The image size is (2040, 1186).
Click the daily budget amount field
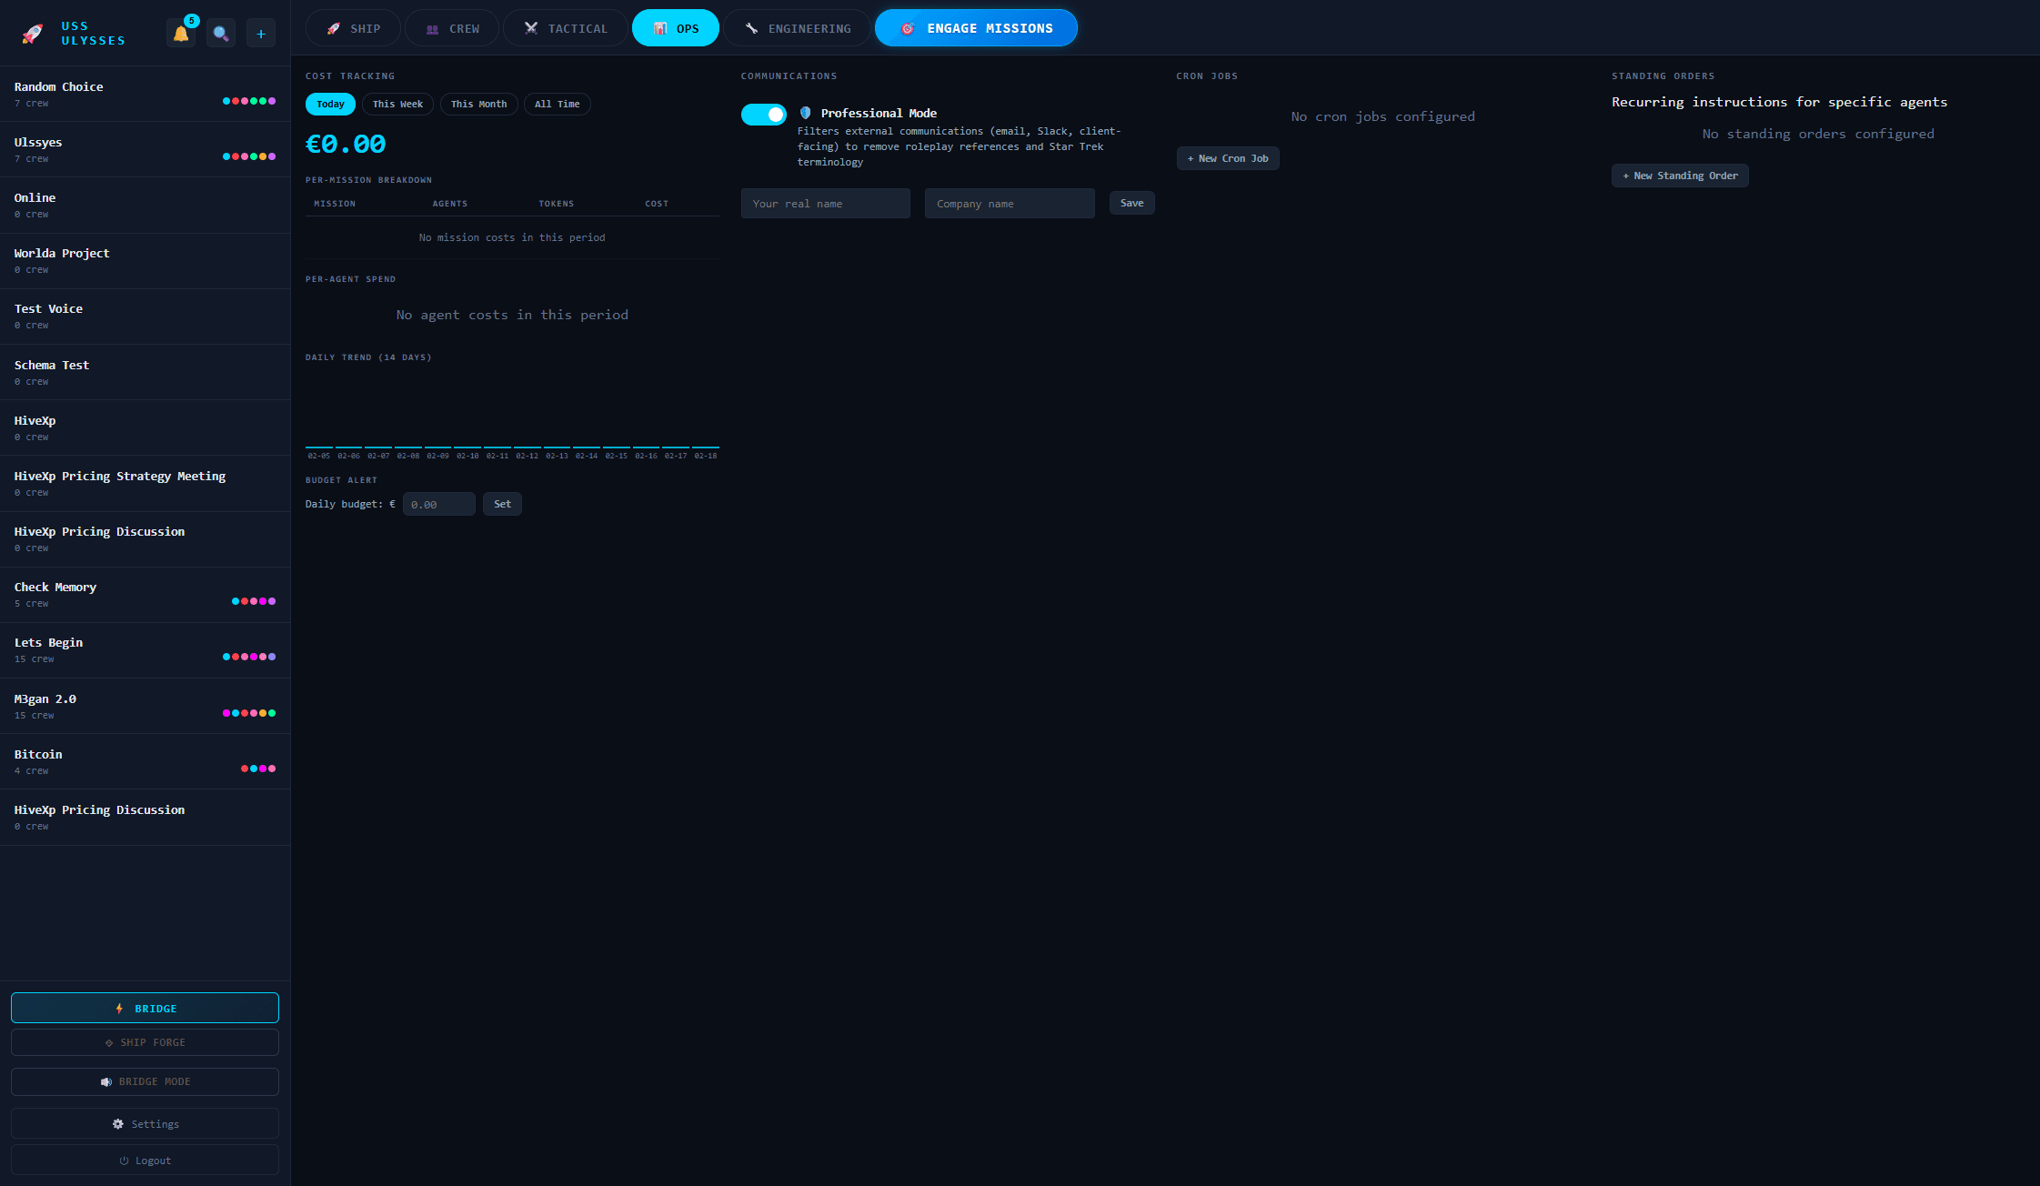[438, 503]
